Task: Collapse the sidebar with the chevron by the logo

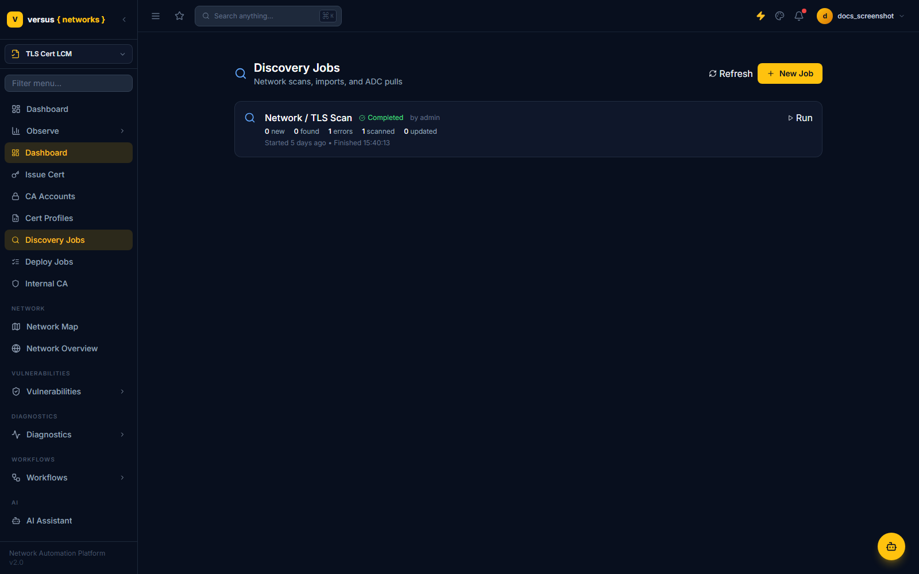Action: coord(124,20)
